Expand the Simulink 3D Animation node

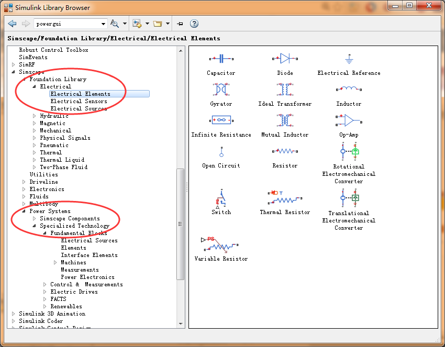(13, 314)
